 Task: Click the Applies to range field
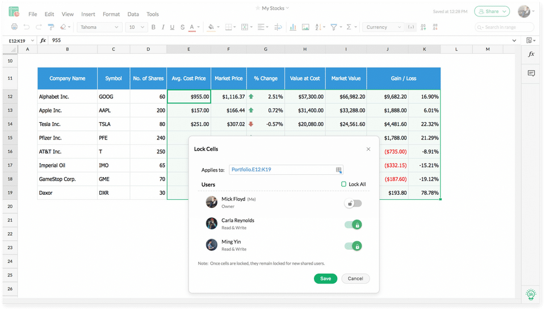(286, 170)
